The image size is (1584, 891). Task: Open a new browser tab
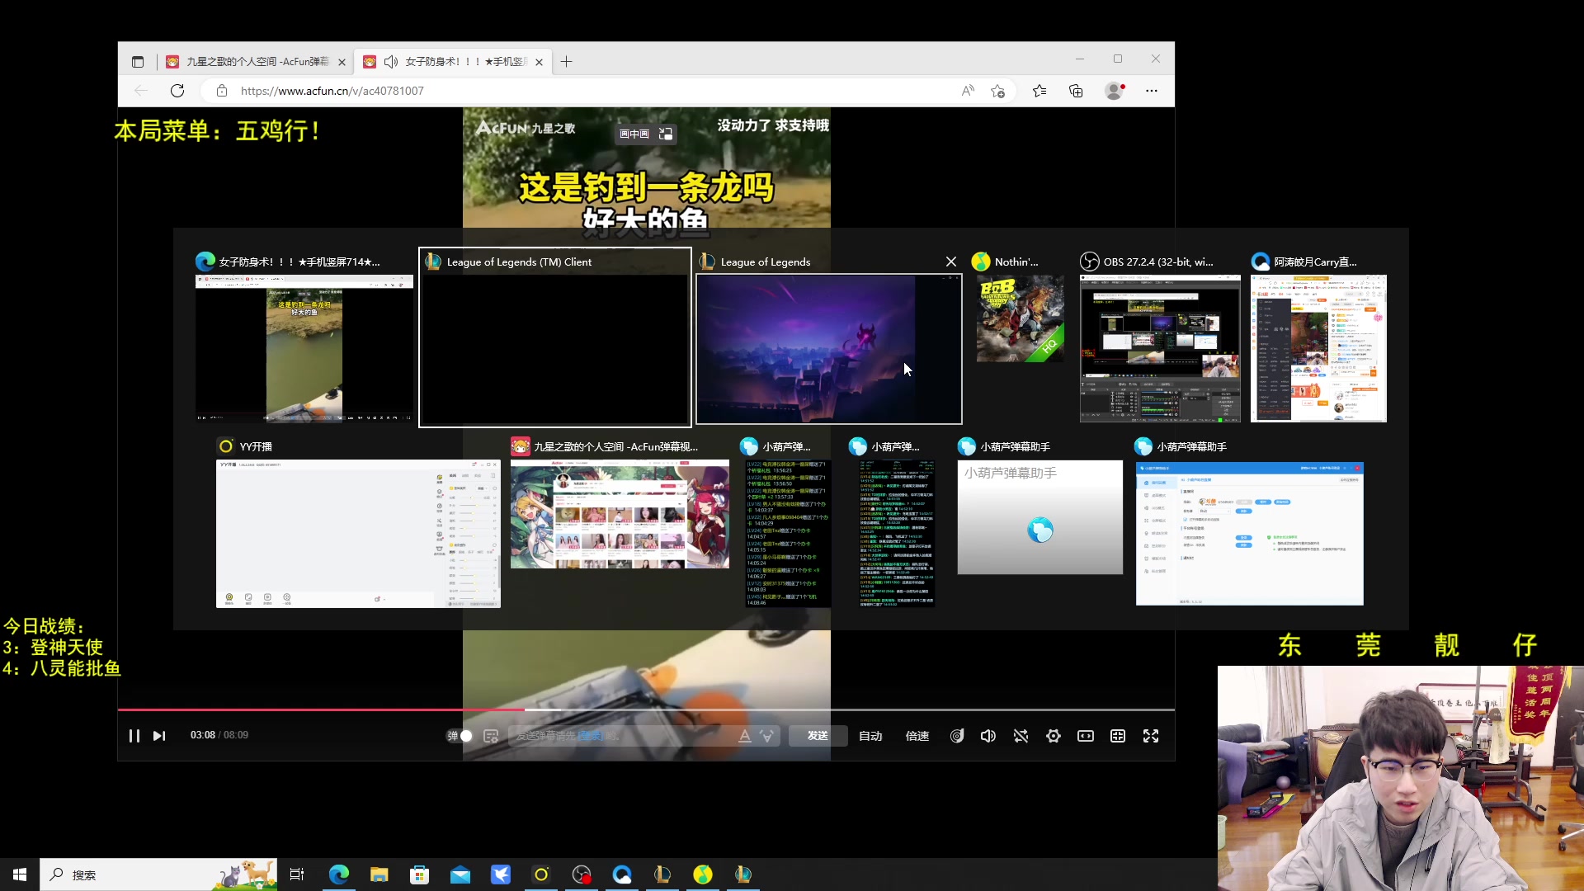point(566,62)
